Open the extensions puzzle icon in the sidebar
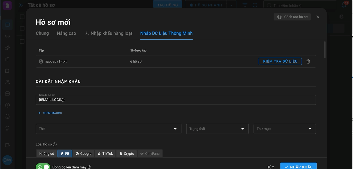 [x=7, y=71]
